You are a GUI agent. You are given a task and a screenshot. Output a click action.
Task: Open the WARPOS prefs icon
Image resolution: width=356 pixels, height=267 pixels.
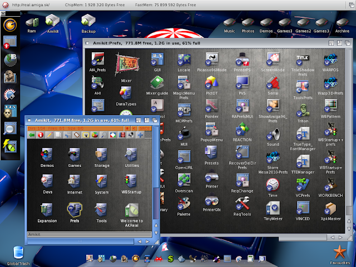pyautogui.click(x=330, y=59)
